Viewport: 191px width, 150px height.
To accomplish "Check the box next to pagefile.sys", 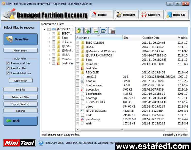I will pos(78,119).
